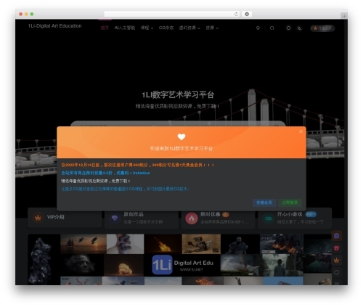
Task: Click the 1Li Digital Art Edu banner logo
Action: coord(182,265)
